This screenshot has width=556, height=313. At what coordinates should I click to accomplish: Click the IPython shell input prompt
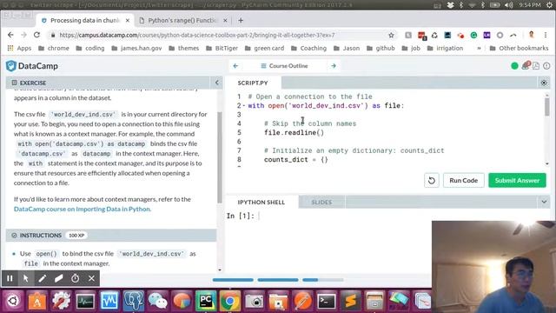pyautogui.click(x=259, y=216)
